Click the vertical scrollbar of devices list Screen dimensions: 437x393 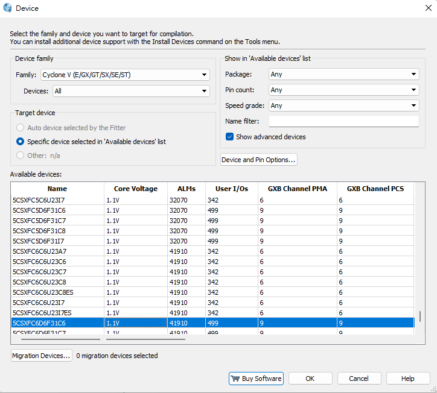[419, 316]
